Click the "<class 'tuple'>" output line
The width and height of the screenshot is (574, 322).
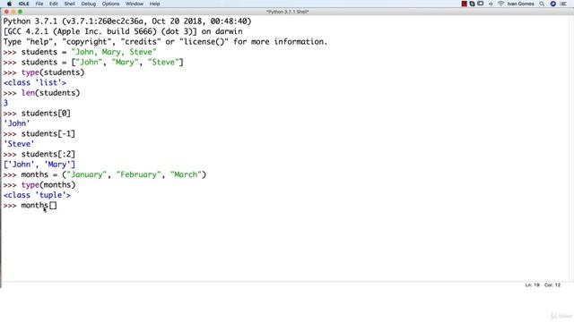pyautogui.click(x=37, y=195)
